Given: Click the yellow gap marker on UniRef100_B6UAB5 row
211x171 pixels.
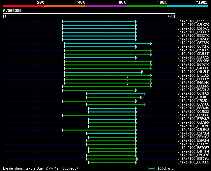Looking at the screenshot, I should [128, 81].
